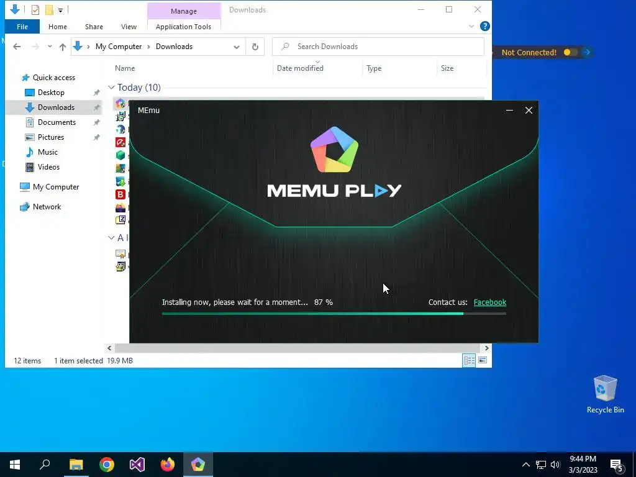Image resolution: width=636 pixels, height=477 pixels.
Task: Sort by Type column header
Action: pos(374,68)
